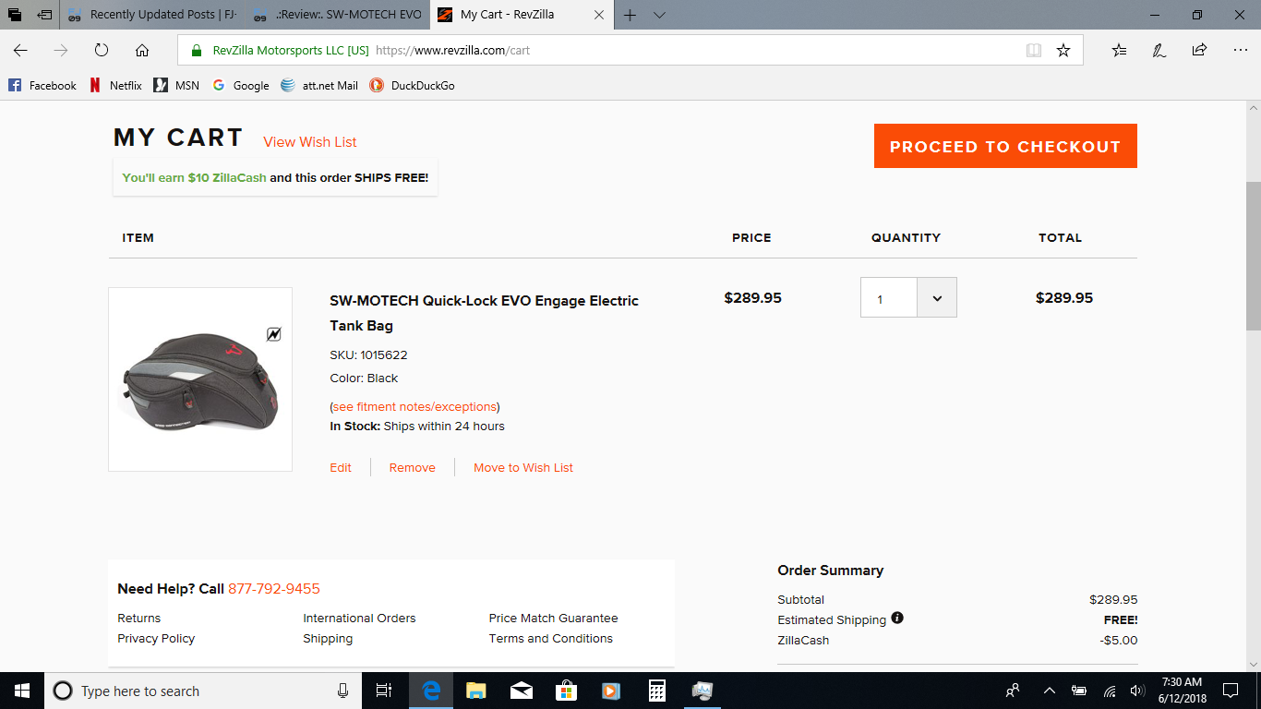
Task: Open Terms and Conditions link
Action: click(551, 639)
